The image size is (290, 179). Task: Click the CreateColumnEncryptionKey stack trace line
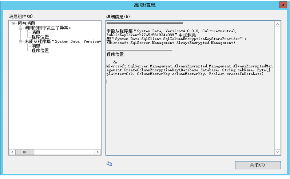188,70
